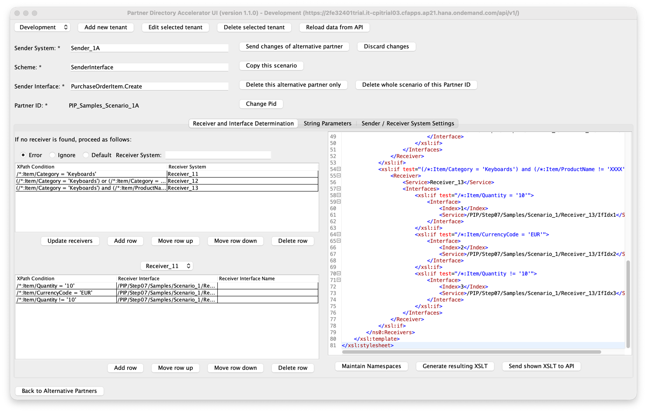Open Sender / Receiver System Settings tab
Screen dimensions: 647x413
tap(408, 124)
